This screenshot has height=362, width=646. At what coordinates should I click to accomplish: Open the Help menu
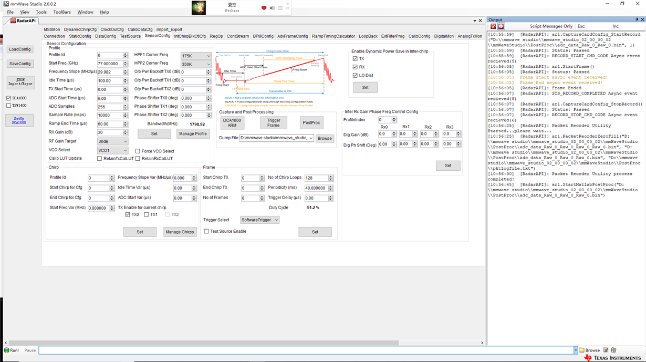(105, 12)
